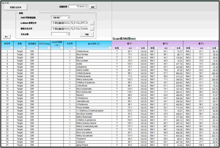This screenshot has height=148, width=220.
Task: Click the 详细 button
Action: (87, 34)
